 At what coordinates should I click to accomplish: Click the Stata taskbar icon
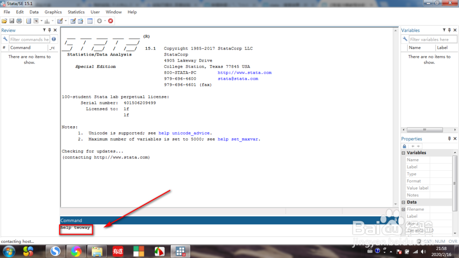[x=180, y=251]
